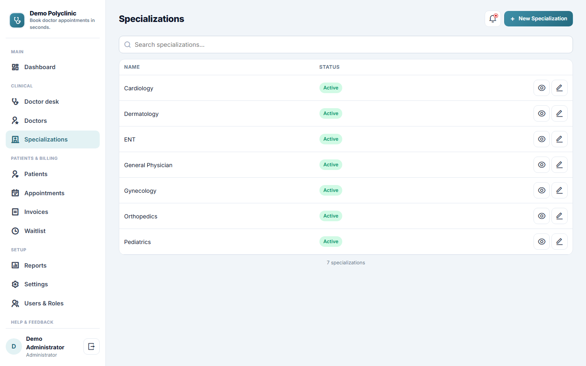Go to Reports section
This screenshot has height=366, width=586.
[52, 266]
